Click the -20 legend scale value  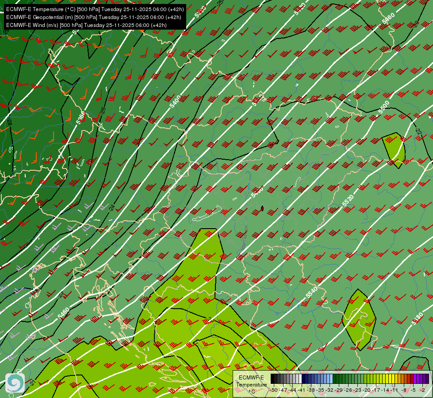pyautogui.click(x=367, y=390)
